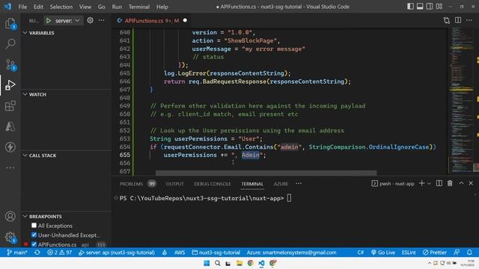Open the Manage gear menu
This screenshot has width=479, height=269.
coord(10,237)
